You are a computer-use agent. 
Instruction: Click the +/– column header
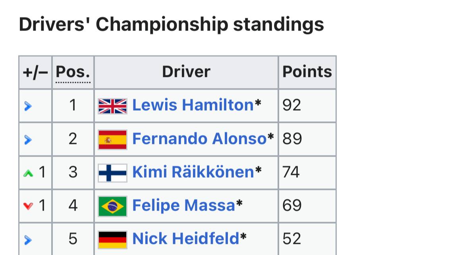click(x=35, y=72)
